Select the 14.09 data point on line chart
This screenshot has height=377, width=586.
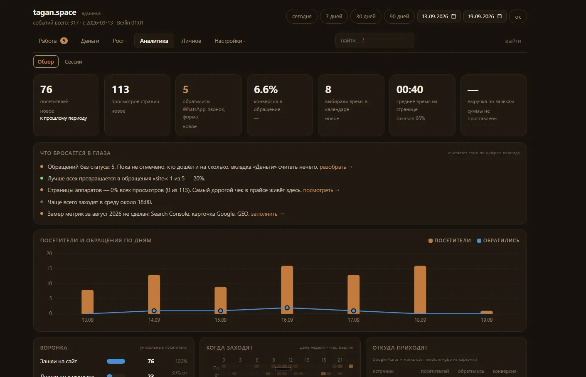click(x=154, y=311)
